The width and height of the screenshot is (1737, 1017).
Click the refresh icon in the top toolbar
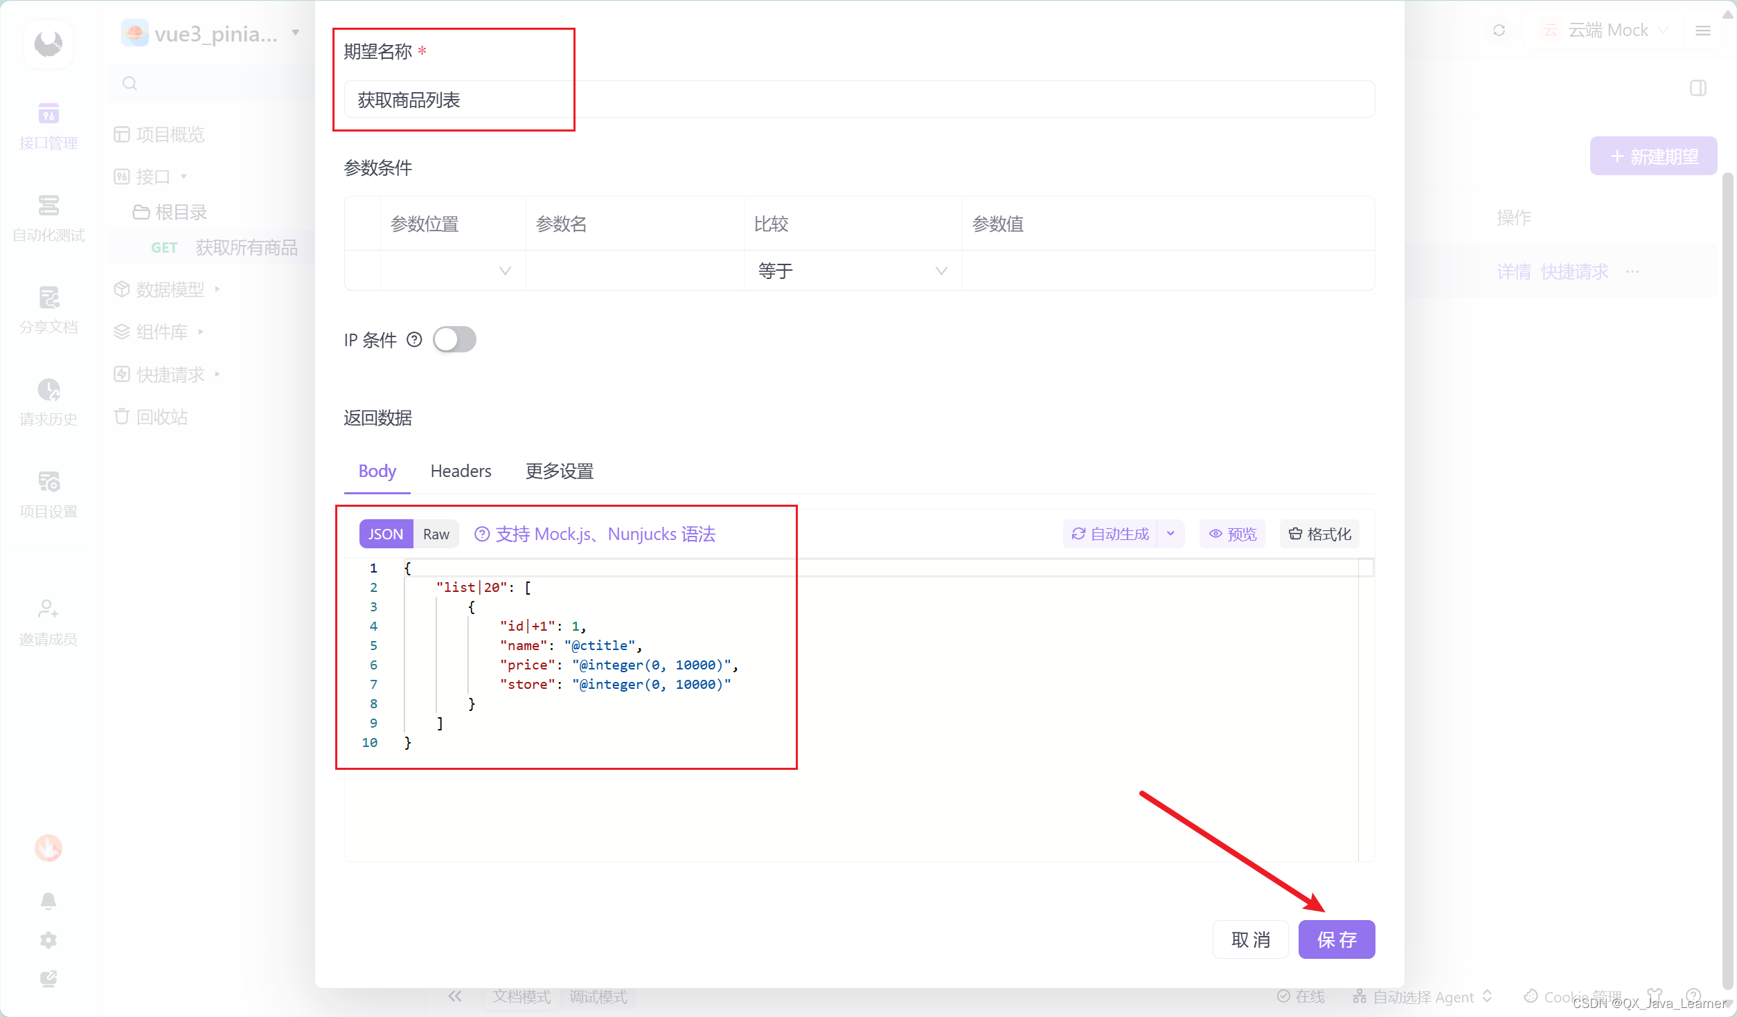1499,30
